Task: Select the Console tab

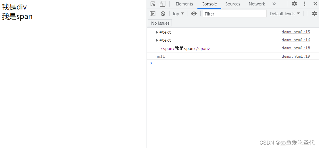Action: [209, 4]
